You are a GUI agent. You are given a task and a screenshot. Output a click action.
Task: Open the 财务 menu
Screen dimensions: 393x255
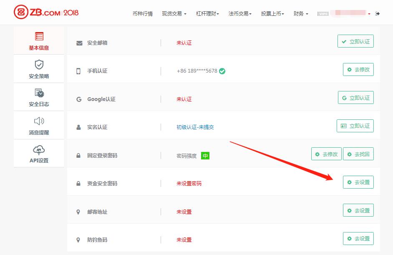(x=301, y=14)
